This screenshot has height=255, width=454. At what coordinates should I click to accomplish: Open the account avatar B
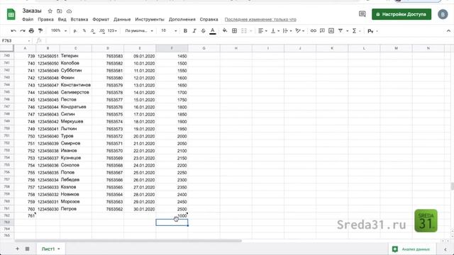pyautogui.click(x=443, y=14)
